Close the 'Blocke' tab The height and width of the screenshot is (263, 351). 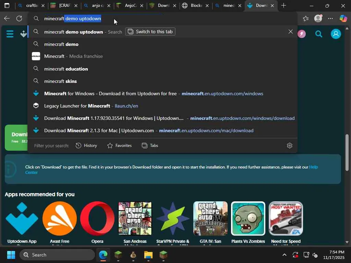tap(207, 5)
